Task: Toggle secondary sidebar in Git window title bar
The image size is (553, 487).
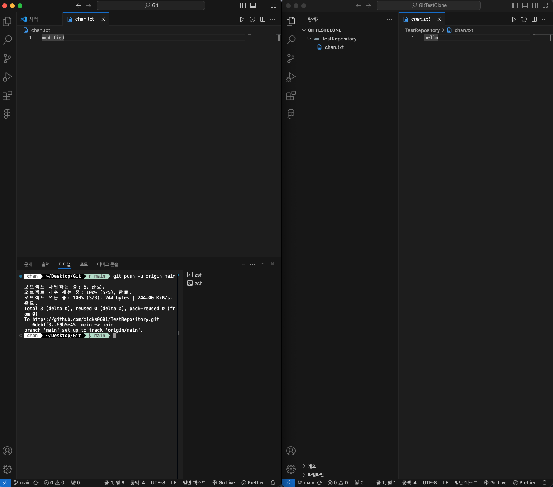Action: pyautogui.click(x=263, y=5)
